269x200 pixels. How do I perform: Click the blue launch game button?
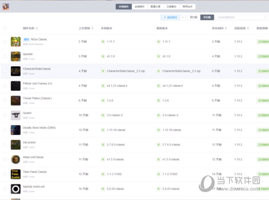coord(170,17)
